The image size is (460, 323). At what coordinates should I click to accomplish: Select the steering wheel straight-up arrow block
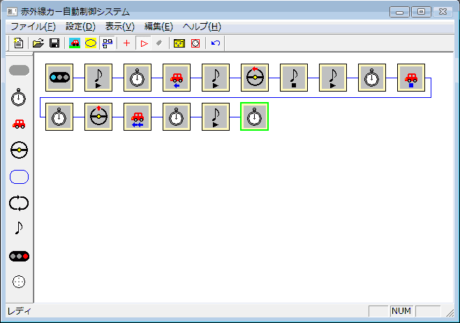[98, 117]
